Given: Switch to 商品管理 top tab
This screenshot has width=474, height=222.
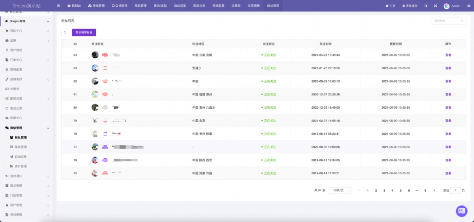Looking at the screenshot, I should click(140, 6).
